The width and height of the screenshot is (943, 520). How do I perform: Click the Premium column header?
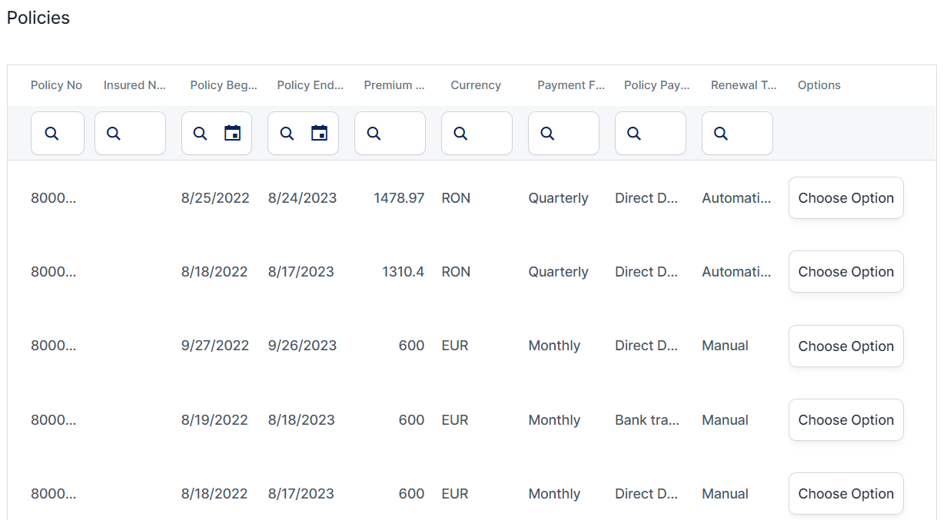394,85
